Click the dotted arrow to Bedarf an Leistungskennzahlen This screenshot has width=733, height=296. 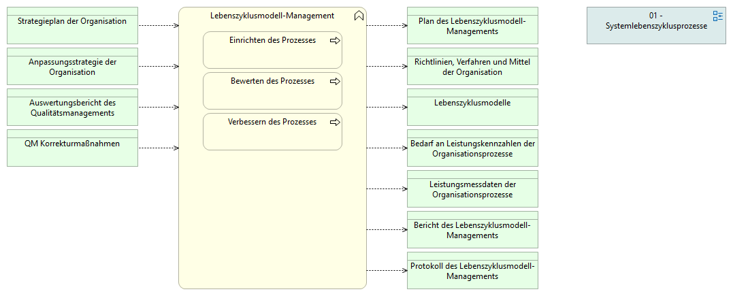click(387, 148)
